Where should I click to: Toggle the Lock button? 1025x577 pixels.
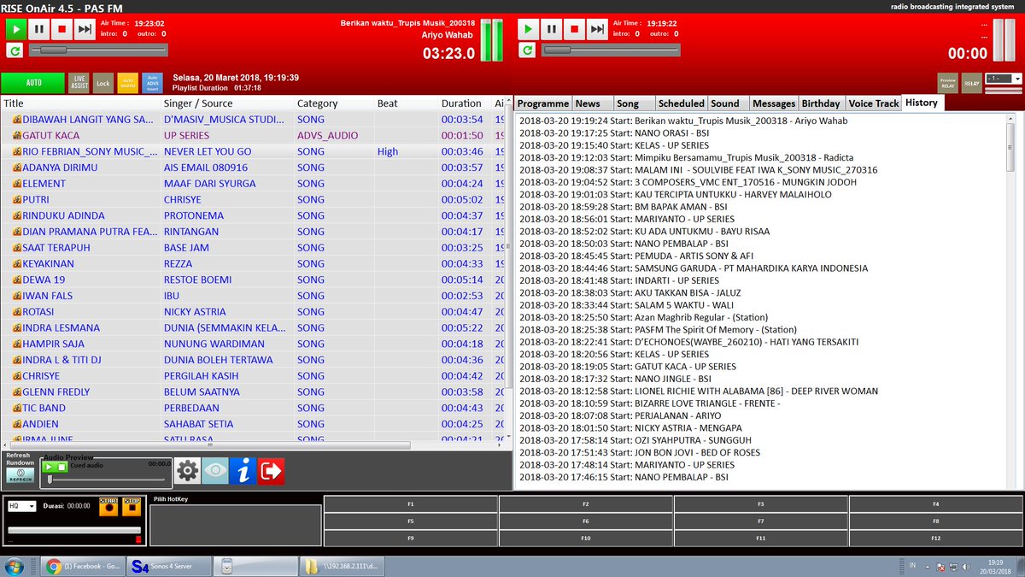[x=102, y=83]
